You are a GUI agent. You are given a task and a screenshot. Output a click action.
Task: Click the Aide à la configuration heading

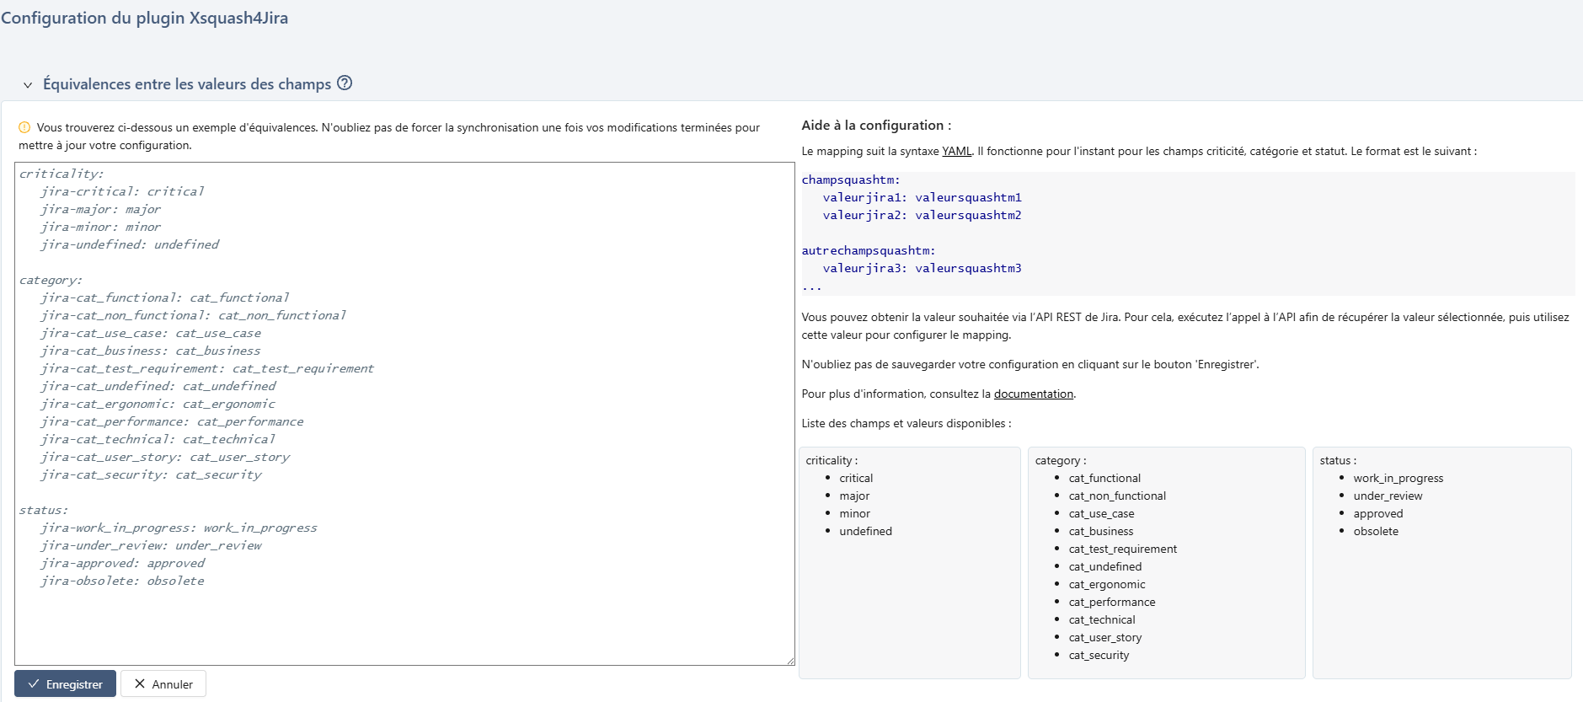coord(876,126)
